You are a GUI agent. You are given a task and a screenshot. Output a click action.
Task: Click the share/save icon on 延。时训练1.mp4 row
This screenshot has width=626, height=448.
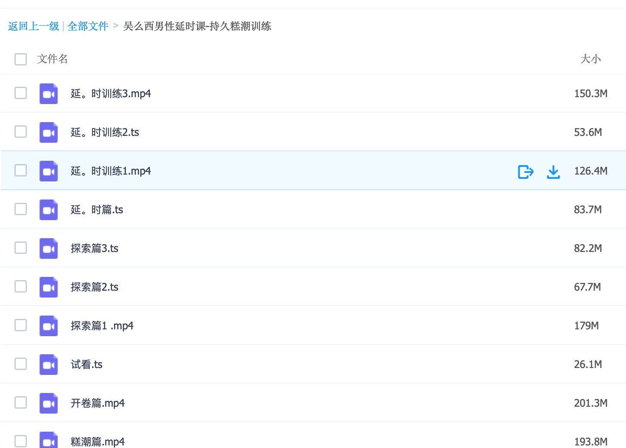coord(526,172)
